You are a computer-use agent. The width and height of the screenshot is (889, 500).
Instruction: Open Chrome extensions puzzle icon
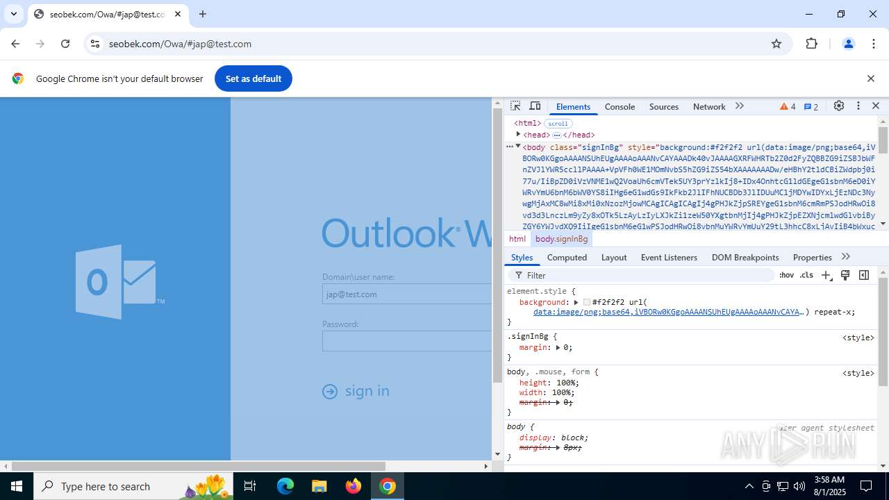811,44
